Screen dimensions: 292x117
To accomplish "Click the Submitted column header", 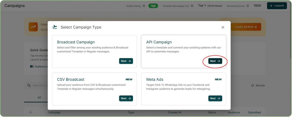I will pos(254,112).
